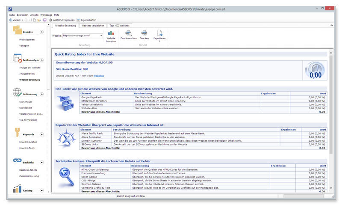Screen dimensions: 342x210
Task: Click report scrollbar down arrow
Action: click(x=331, y=188)
